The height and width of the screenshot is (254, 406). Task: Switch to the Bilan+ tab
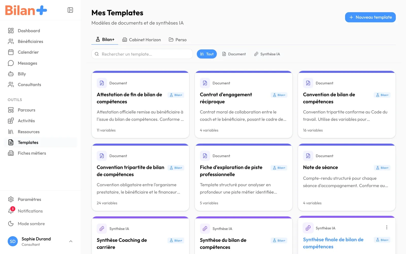[105, 40]
